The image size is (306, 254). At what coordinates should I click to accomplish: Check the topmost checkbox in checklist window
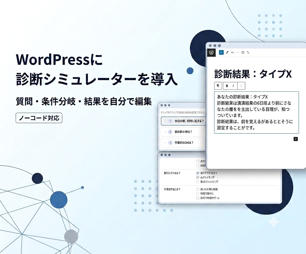pos(198,161)
